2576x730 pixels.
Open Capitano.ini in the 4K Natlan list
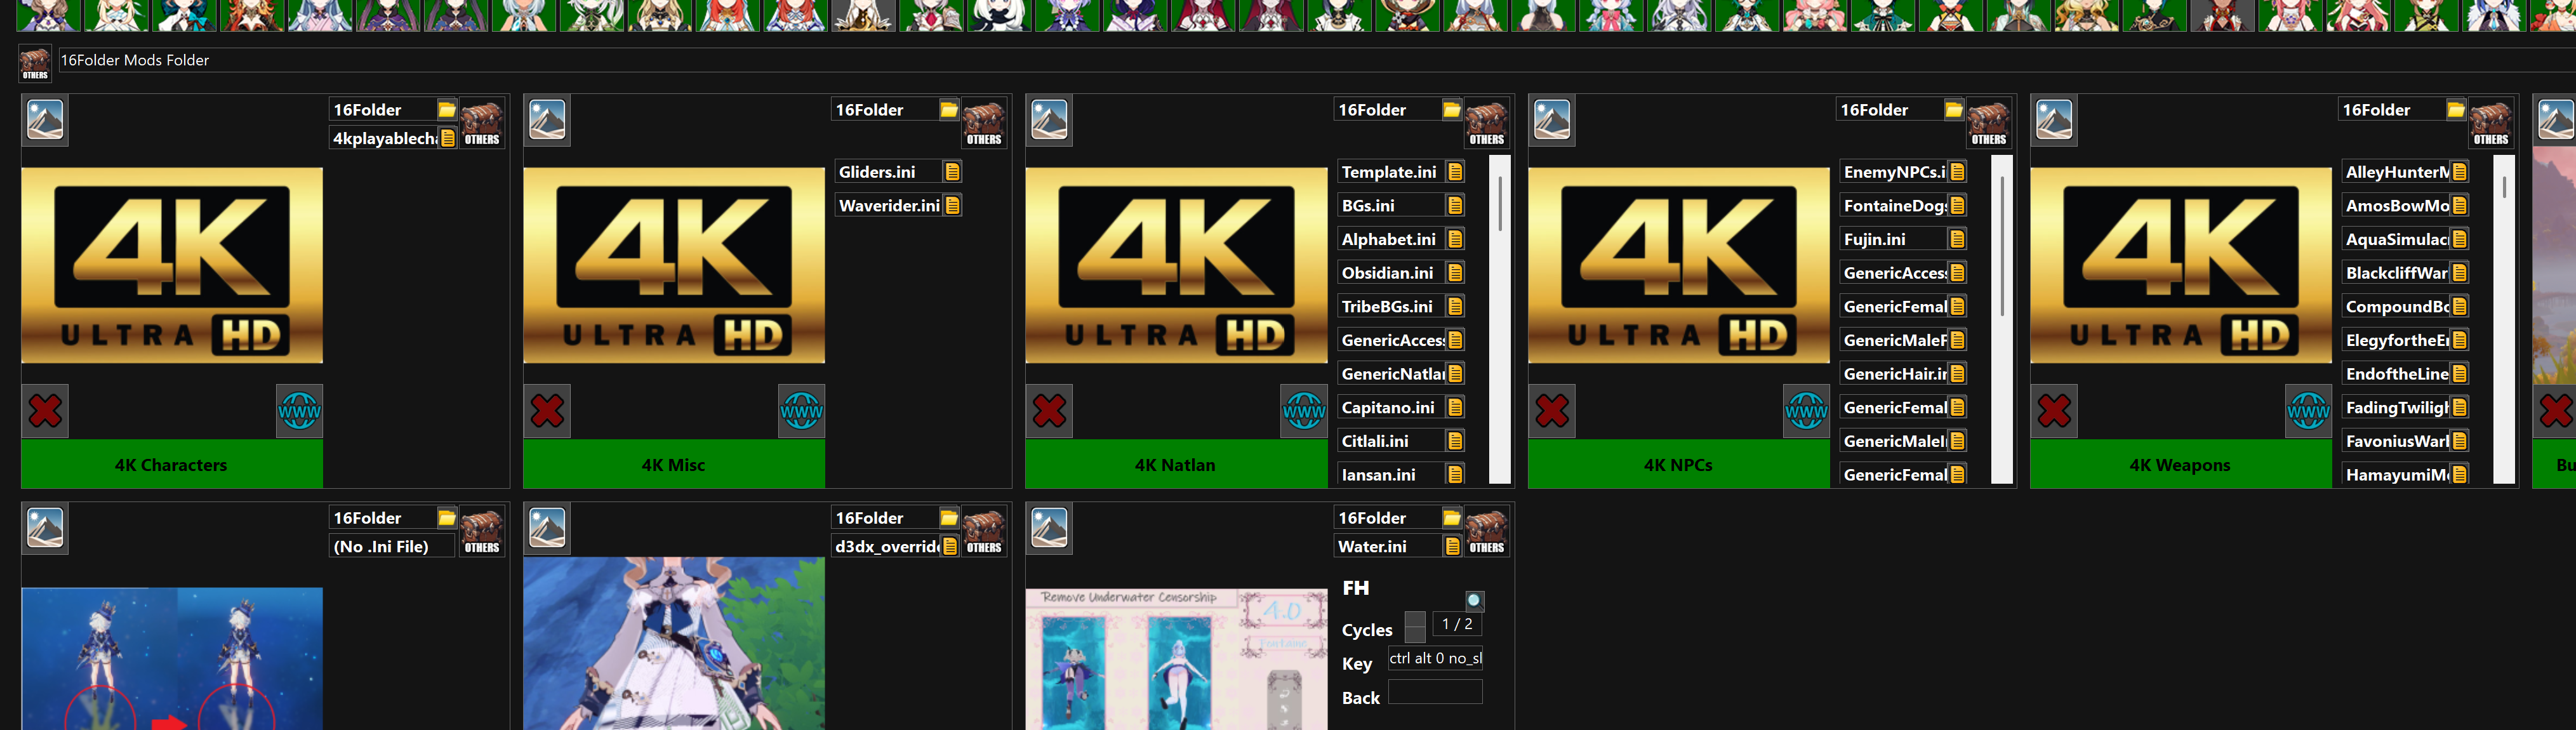[1388, 407]
